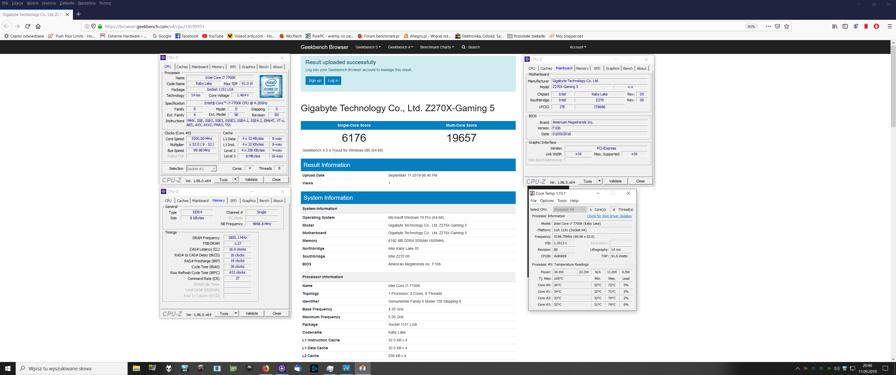Open the Pozostałe zakładki bookmarks folder

[x=526, y=36]
